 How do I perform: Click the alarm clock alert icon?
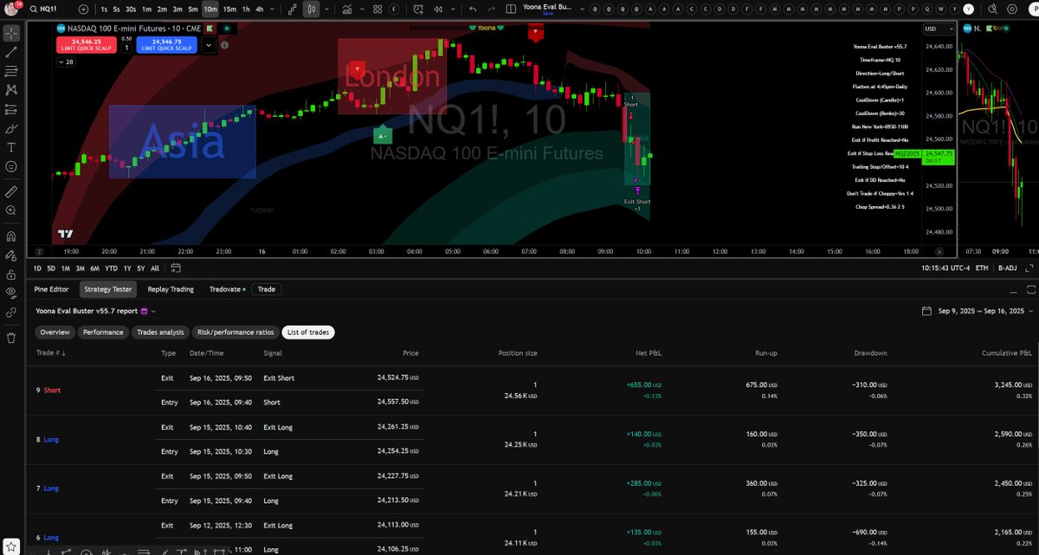tap(419, 9)
